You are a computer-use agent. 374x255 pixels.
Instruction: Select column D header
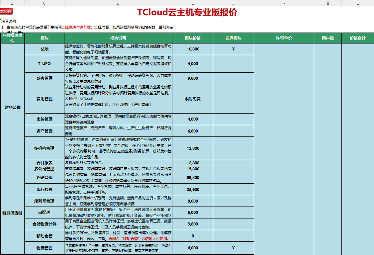pyautogui.click(x=118, y=3)
